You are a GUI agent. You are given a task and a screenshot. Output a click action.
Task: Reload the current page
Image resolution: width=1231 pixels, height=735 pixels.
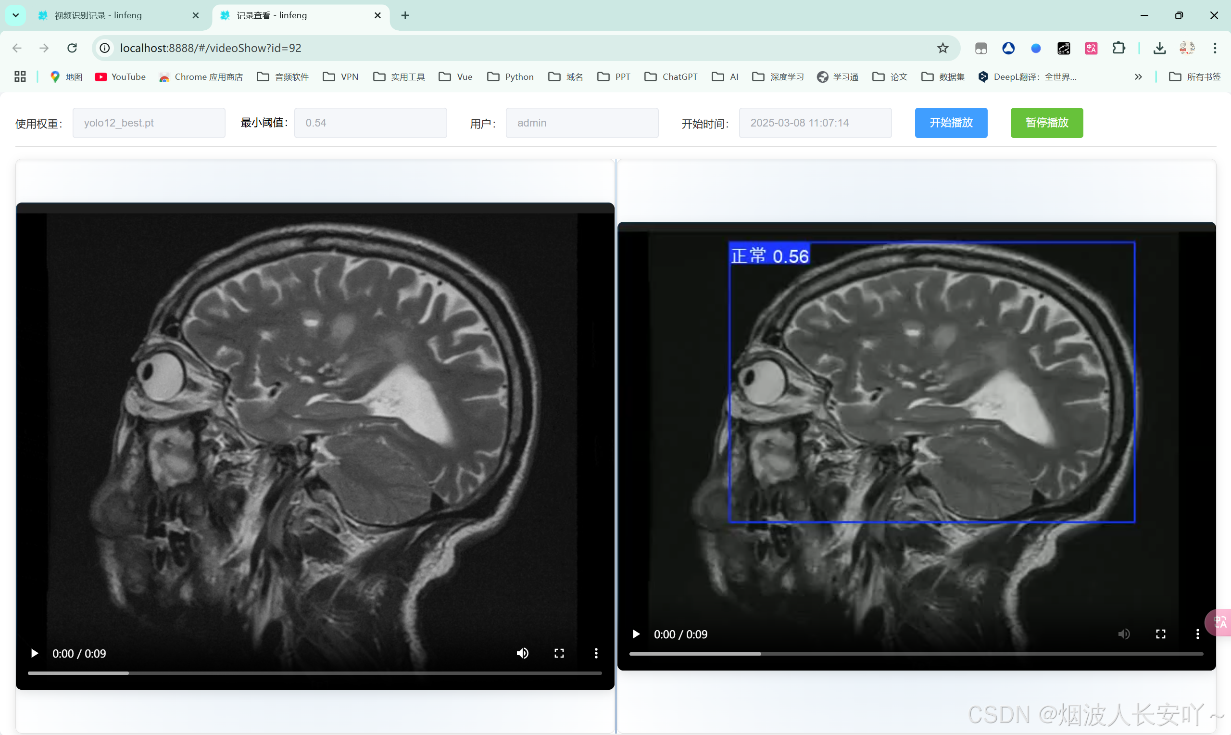tap(72, 48)
